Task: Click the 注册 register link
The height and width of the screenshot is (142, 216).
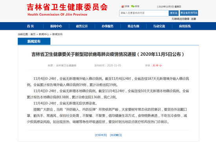Action: [x=193, y=19]
